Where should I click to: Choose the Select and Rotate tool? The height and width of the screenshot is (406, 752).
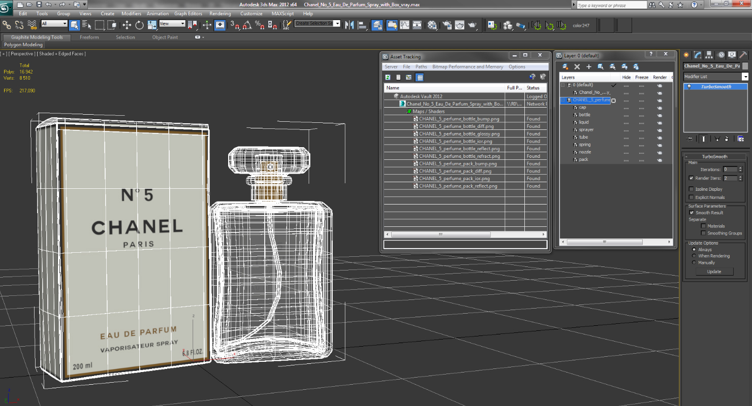[x=139, y=24]
